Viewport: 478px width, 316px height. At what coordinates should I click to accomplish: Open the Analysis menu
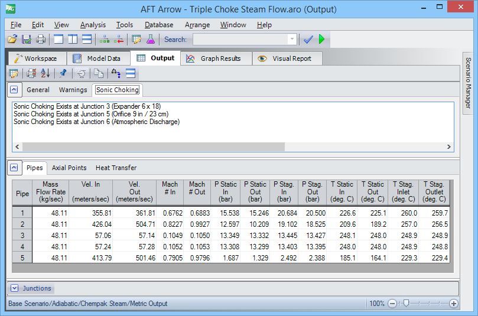93,25
